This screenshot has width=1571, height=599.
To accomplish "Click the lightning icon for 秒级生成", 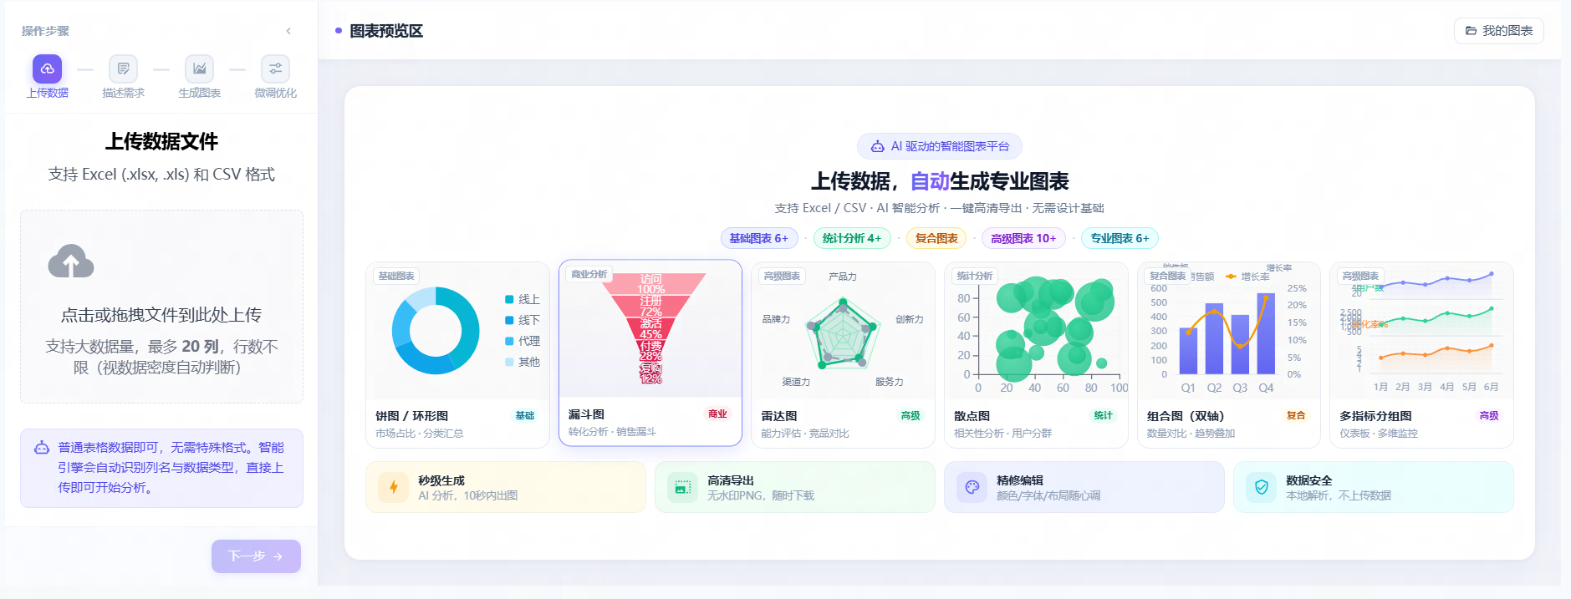I will point(393,487).
